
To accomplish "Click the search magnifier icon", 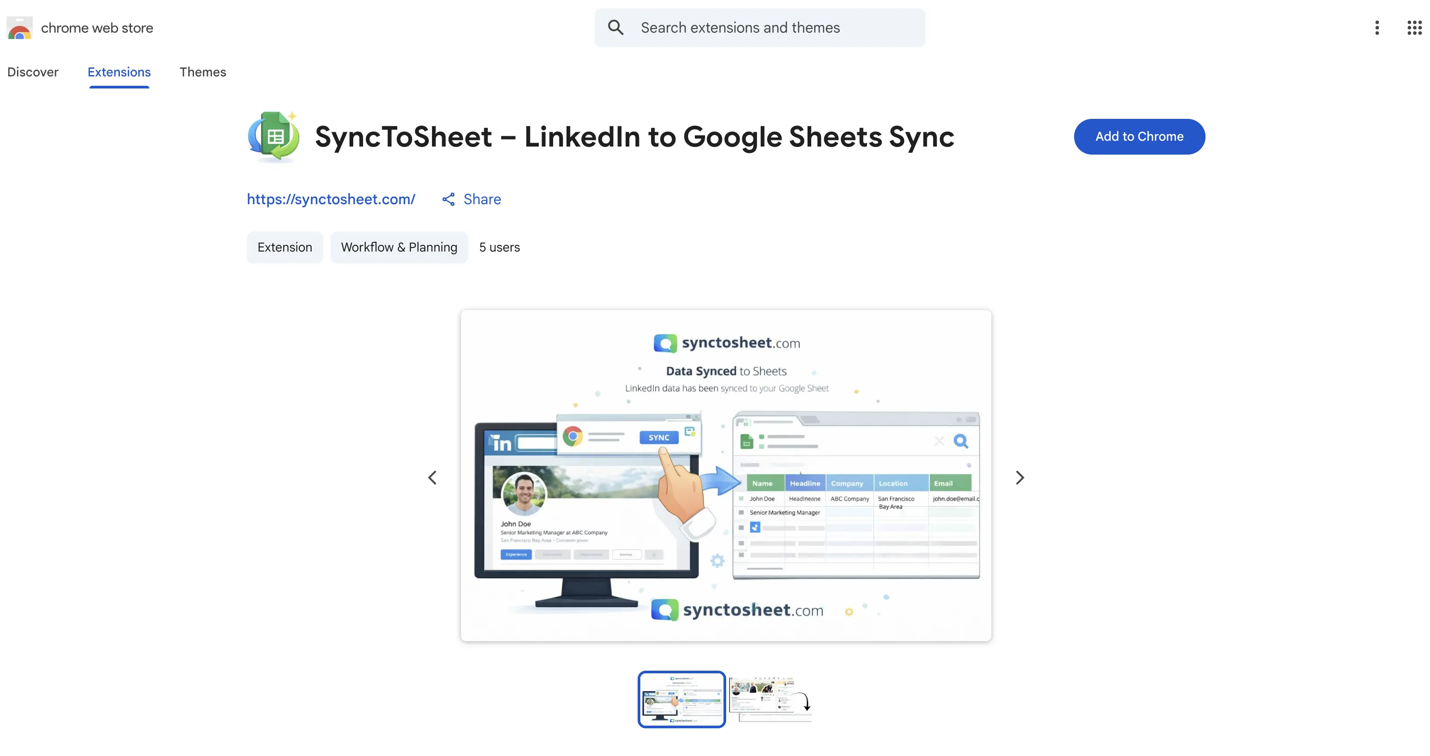I will [x=616, y=27].
